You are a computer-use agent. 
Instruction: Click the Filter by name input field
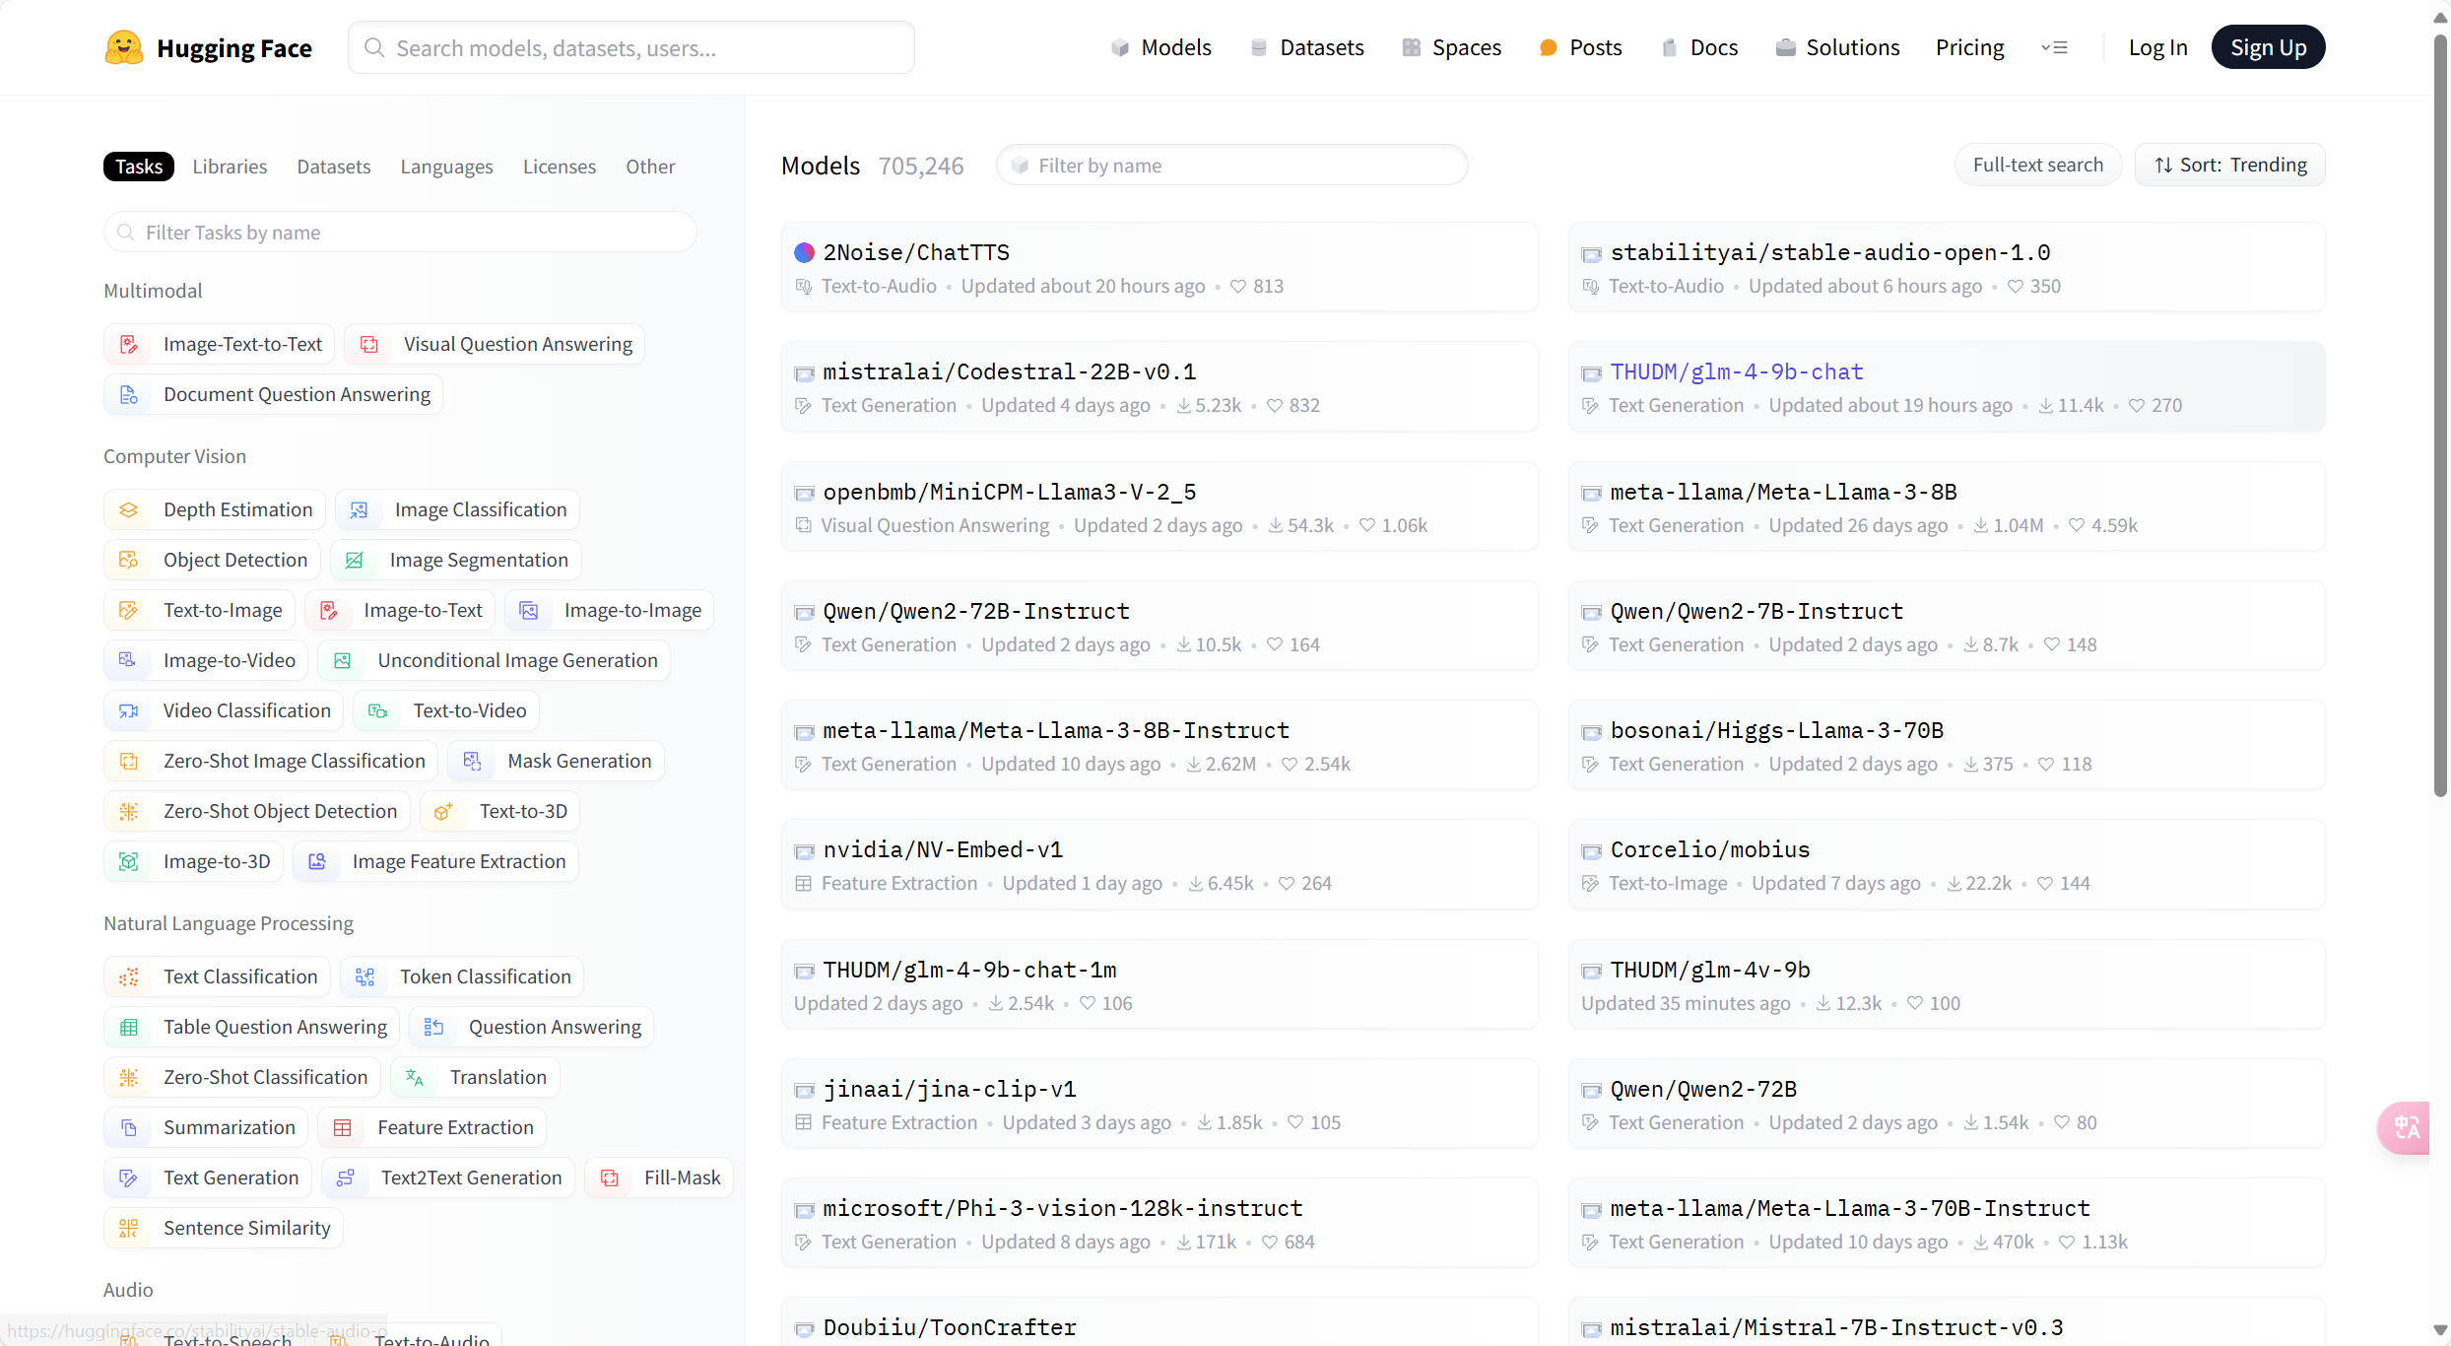pos(1231,165)
